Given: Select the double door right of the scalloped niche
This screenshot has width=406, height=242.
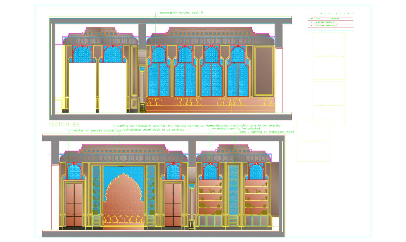Looking at the screenshot, I should 173,205.
